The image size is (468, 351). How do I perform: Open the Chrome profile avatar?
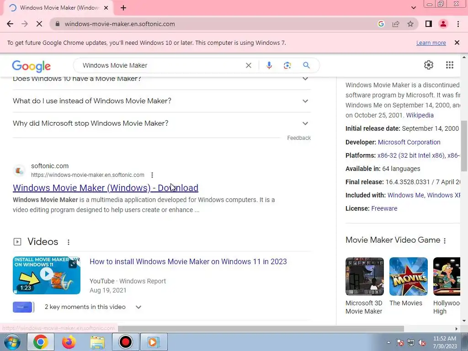tap(443, 24)
